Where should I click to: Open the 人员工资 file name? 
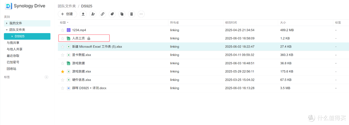pyautogui.click(x=78, y=38)
